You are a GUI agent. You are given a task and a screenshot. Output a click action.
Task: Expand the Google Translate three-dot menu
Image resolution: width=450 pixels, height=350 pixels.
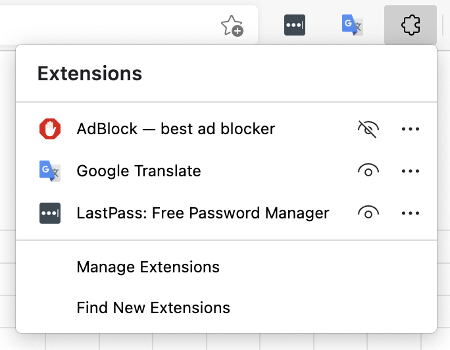[x=410, y=171]
